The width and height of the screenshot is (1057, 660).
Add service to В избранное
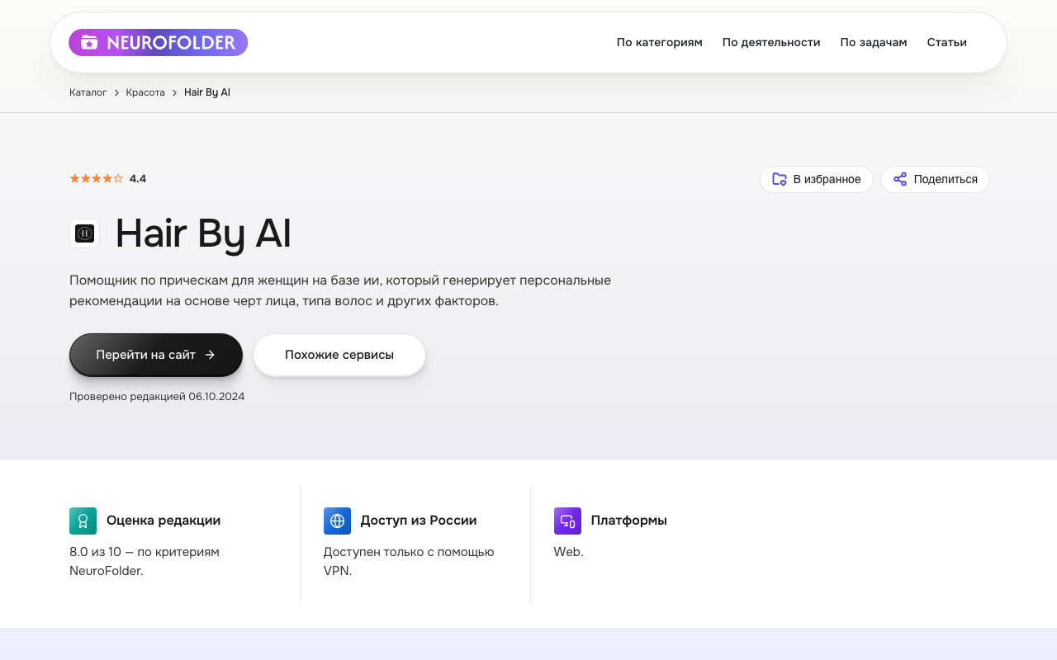[x=816, y=179]
